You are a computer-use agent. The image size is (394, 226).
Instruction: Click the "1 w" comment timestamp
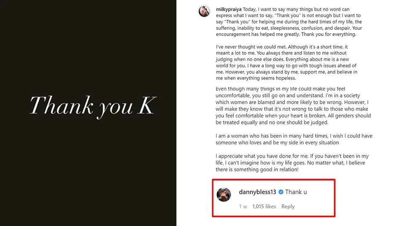click(243, 207)
